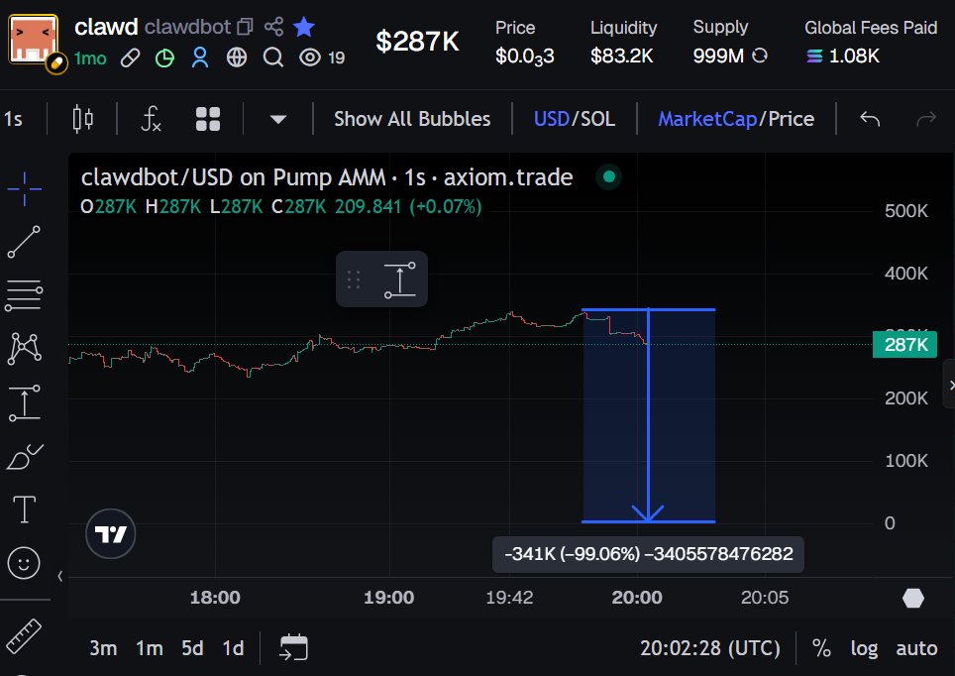Click the eye watchers icon showing 19
Screen dimensions: 955x676
pyautogui.click(x=310, y=57)
